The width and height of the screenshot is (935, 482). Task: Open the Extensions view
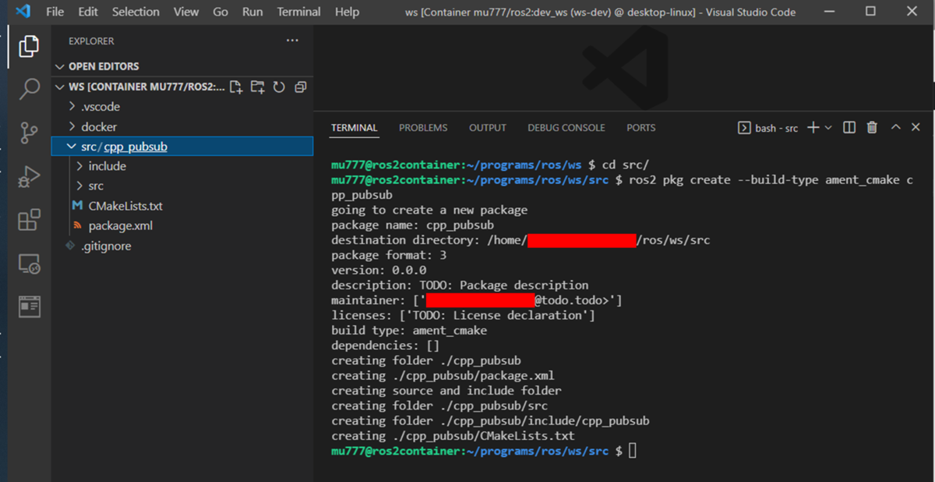point(29,220)
